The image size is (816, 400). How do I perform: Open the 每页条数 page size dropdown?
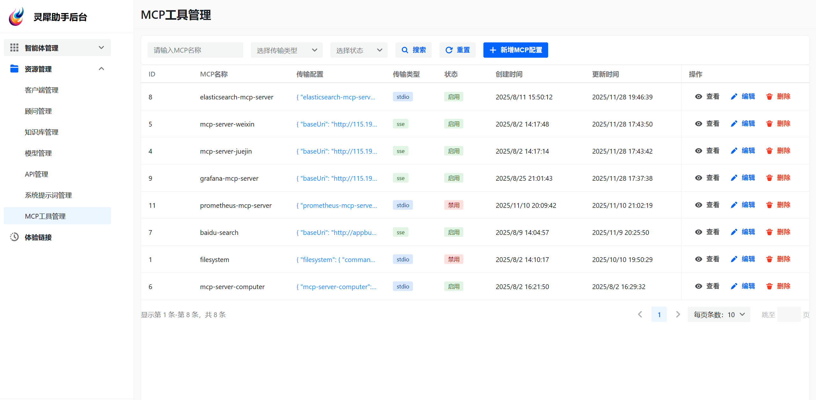point(719,315)
